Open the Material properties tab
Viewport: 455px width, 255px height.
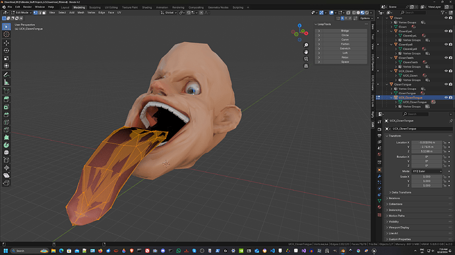[379, 207]
